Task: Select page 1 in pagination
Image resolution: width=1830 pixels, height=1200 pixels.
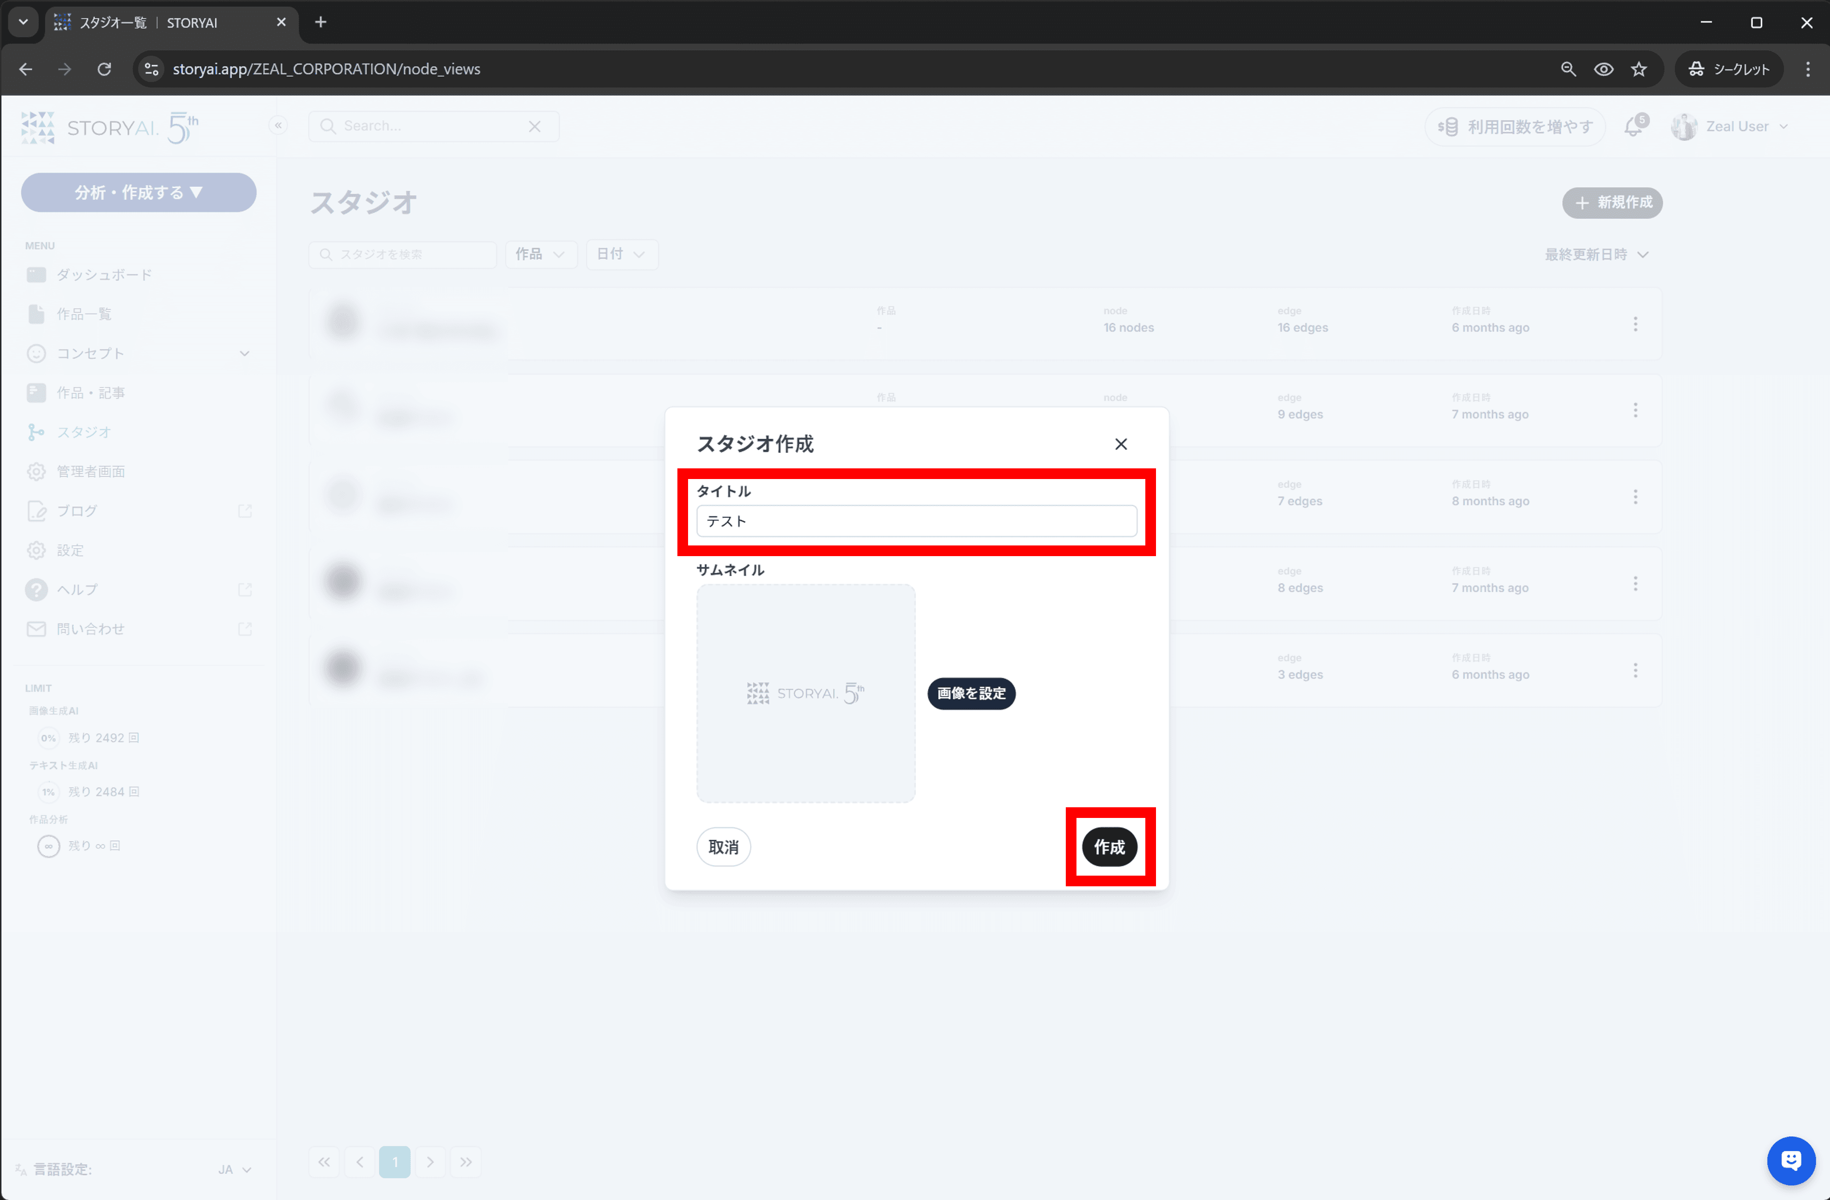Action: [394, 1162]
